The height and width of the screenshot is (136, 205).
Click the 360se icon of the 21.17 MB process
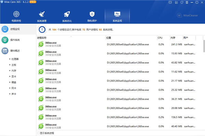point(41,81)
